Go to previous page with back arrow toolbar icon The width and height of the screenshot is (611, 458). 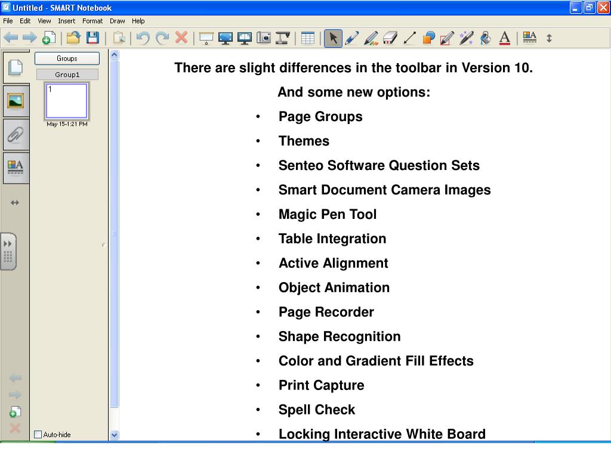tap(11, 38)
